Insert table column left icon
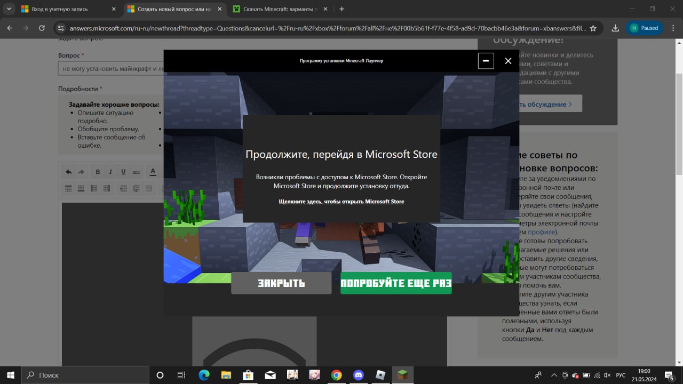Screen dimensions: 683x384 (94, 188)
